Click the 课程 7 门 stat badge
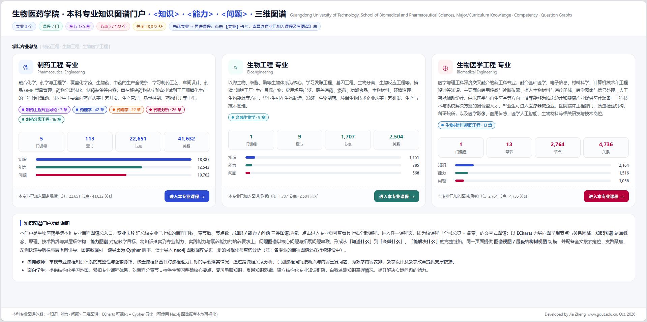647x322 pixels. click(51, 26)
